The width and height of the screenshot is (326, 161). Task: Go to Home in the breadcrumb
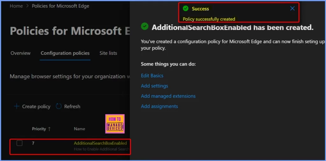(x=16, y=6)
